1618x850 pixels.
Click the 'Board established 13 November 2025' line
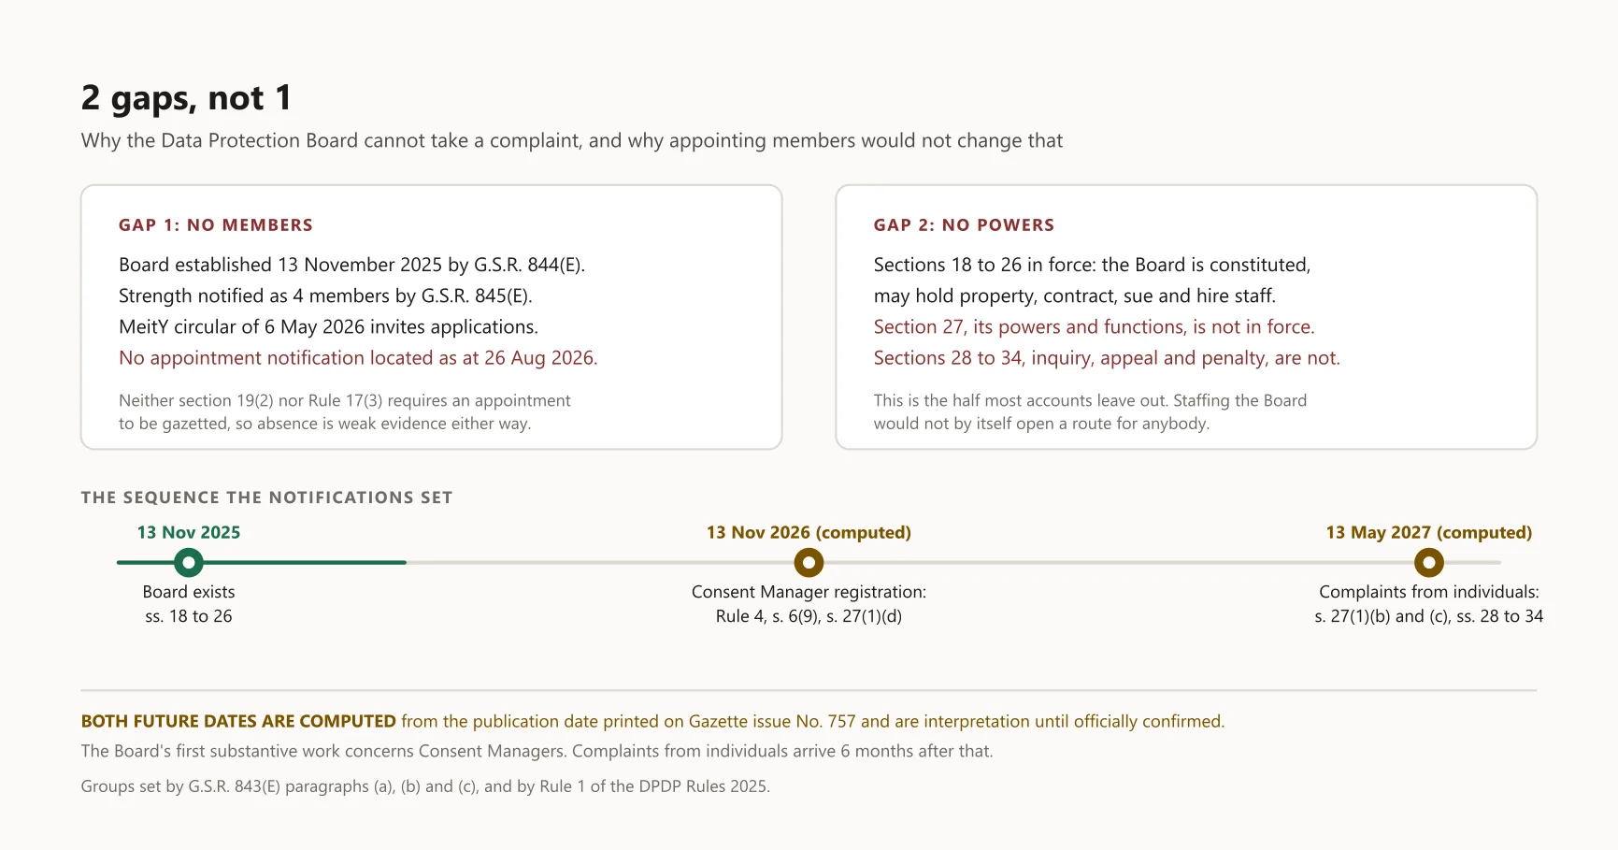(x=351, y=265)
